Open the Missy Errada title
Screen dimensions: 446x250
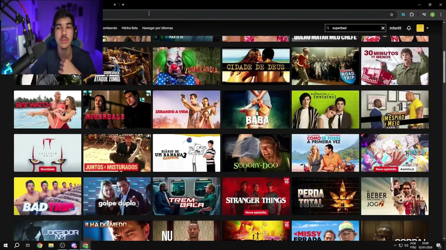(325, 231)
